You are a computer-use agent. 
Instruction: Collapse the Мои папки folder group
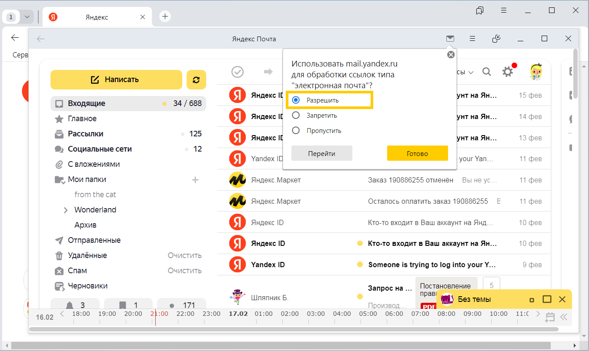tap(60, 180)
